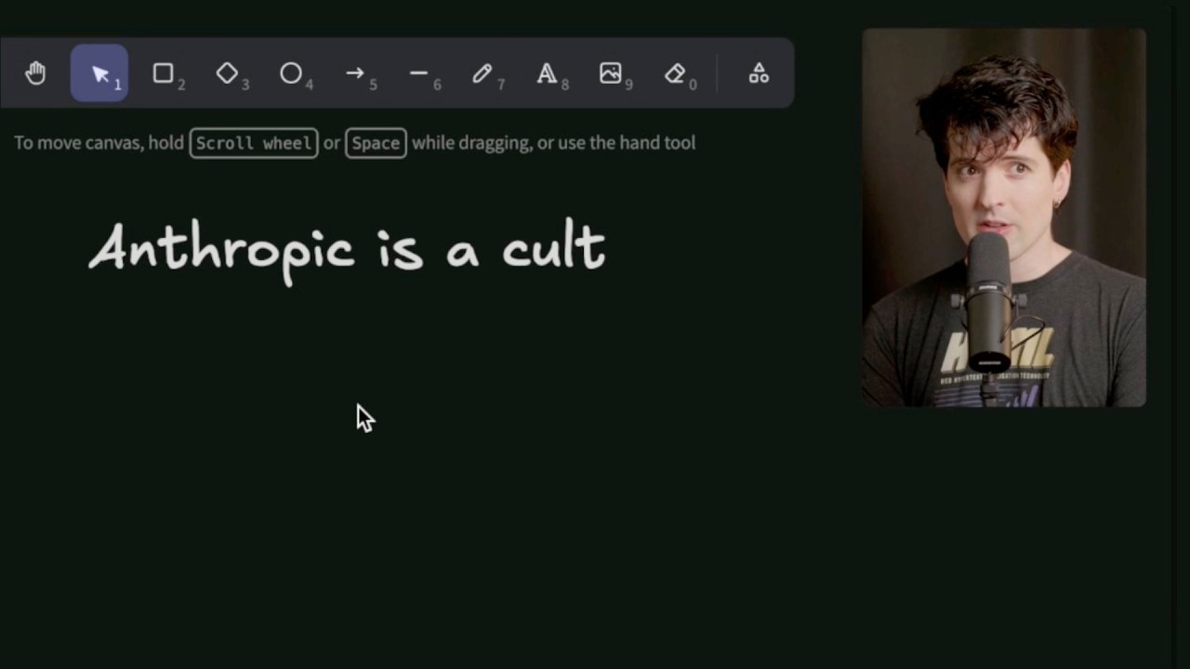1190x669 pixels.
Task: Select the rectangle drawing tool
Action: (163, 73)
